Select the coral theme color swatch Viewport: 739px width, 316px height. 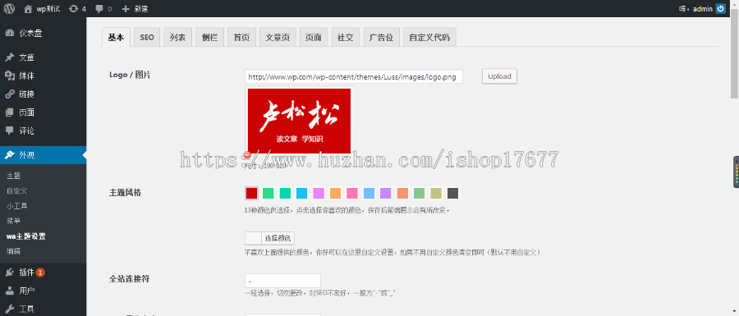(402, 193)
